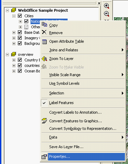This screenshot has height=164, width=128.
Task: Toggle the grayed Other layer checkbox
Action: (26, 27)
